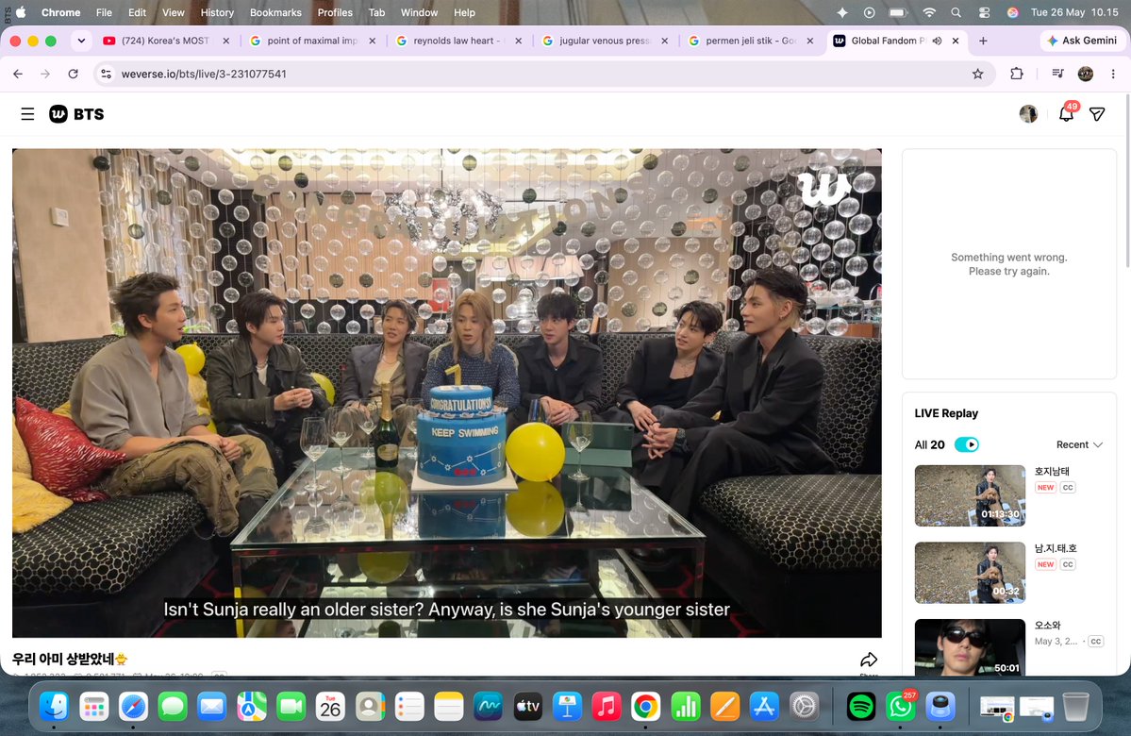Open WhatsApp from the dock
1131x736 pixels.
tap(900, 707)
